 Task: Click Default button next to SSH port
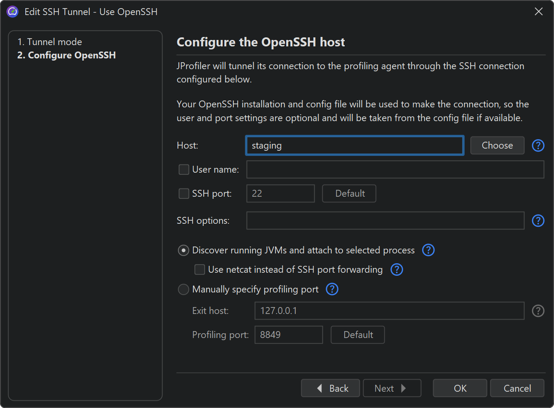point(349,194)
